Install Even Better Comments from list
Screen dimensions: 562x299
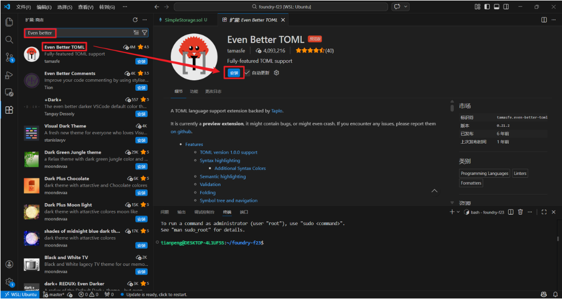tap(141, 87)
